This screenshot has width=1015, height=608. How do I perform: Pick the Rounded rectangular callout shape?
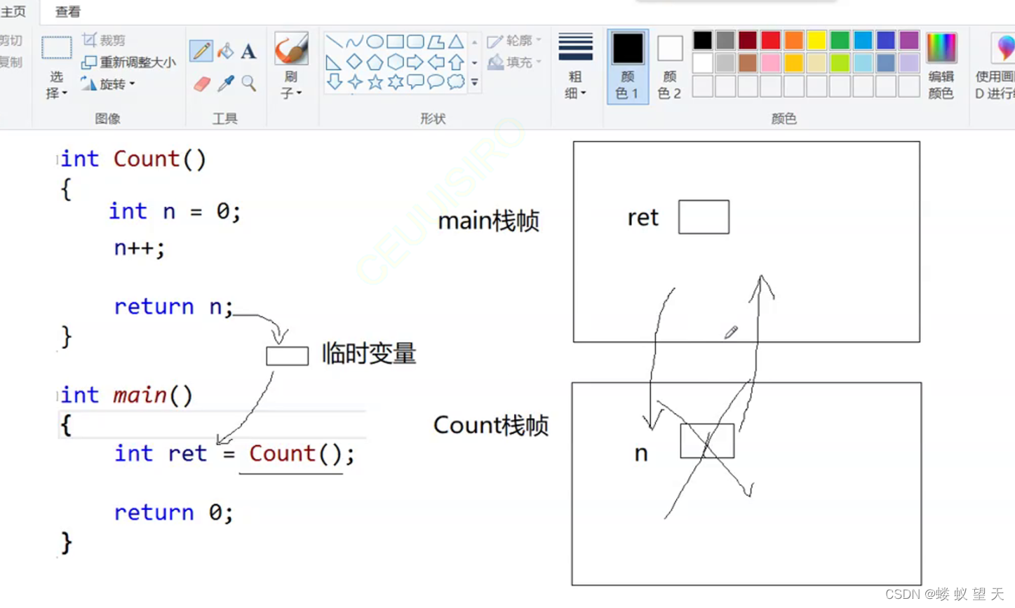pyautogui.click(x=415, y=82)
